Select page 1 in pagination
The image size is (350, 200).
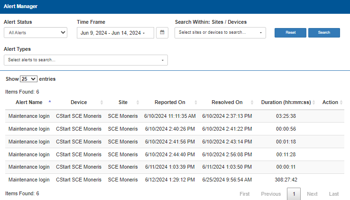[294, 194]
